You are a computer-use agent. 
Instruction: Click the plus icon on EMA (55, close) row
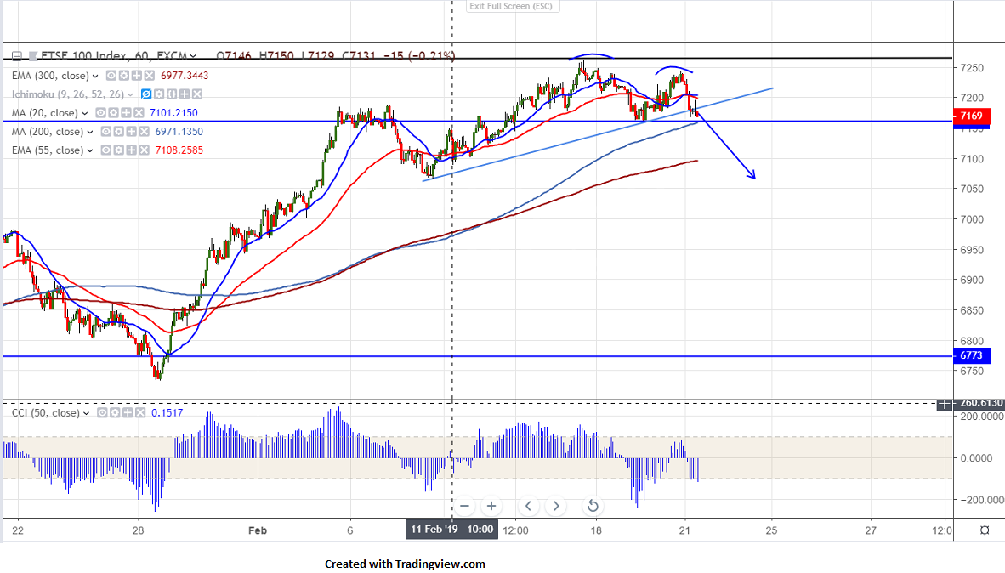(x=132, y=150)
